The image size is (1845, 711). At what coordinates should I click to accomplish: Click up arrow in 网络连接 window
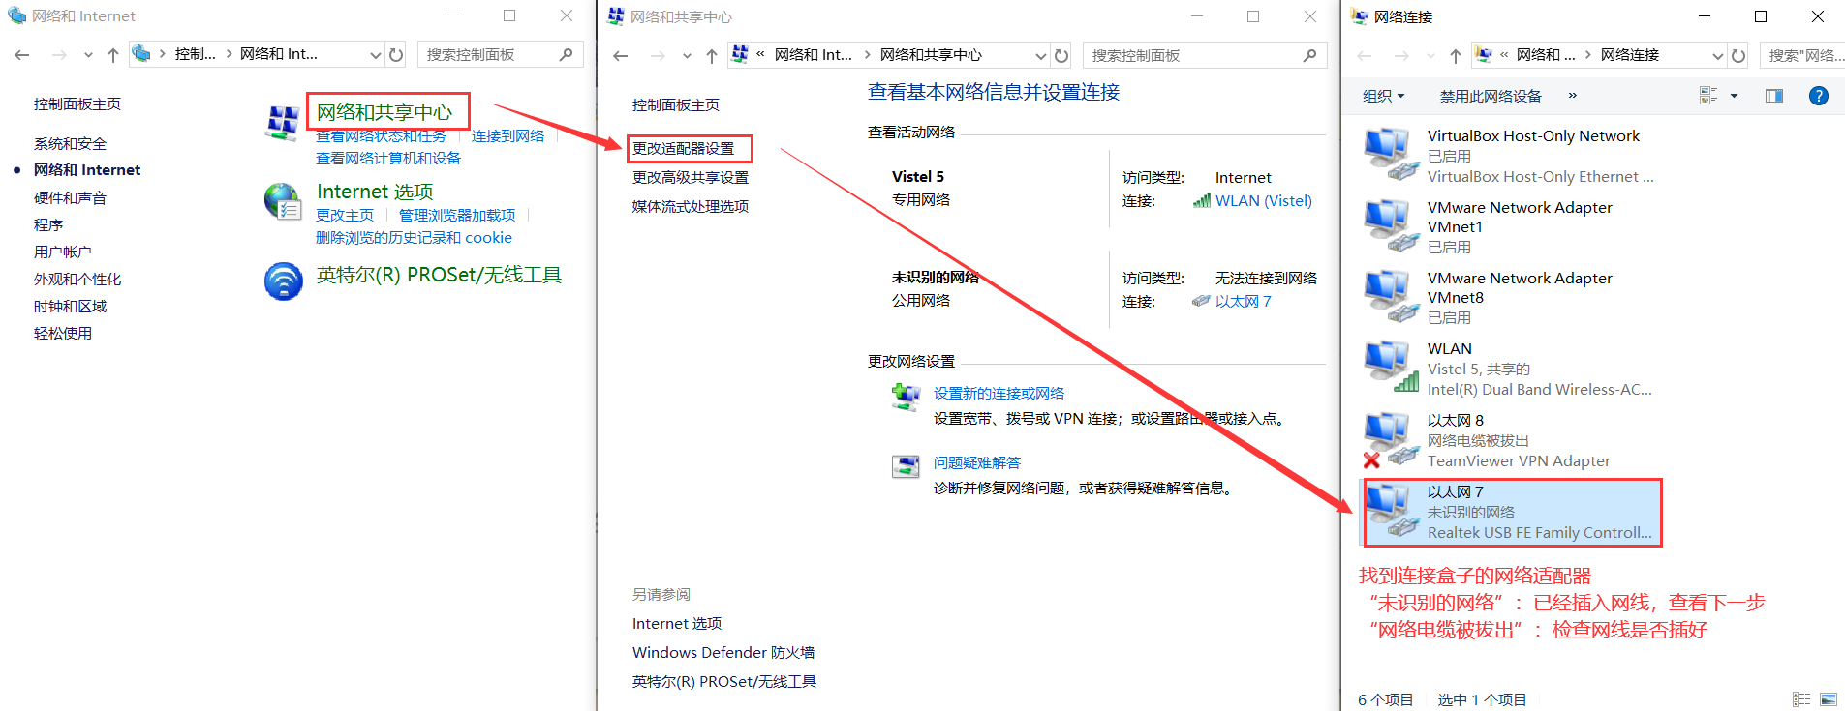coord(1455,56)
